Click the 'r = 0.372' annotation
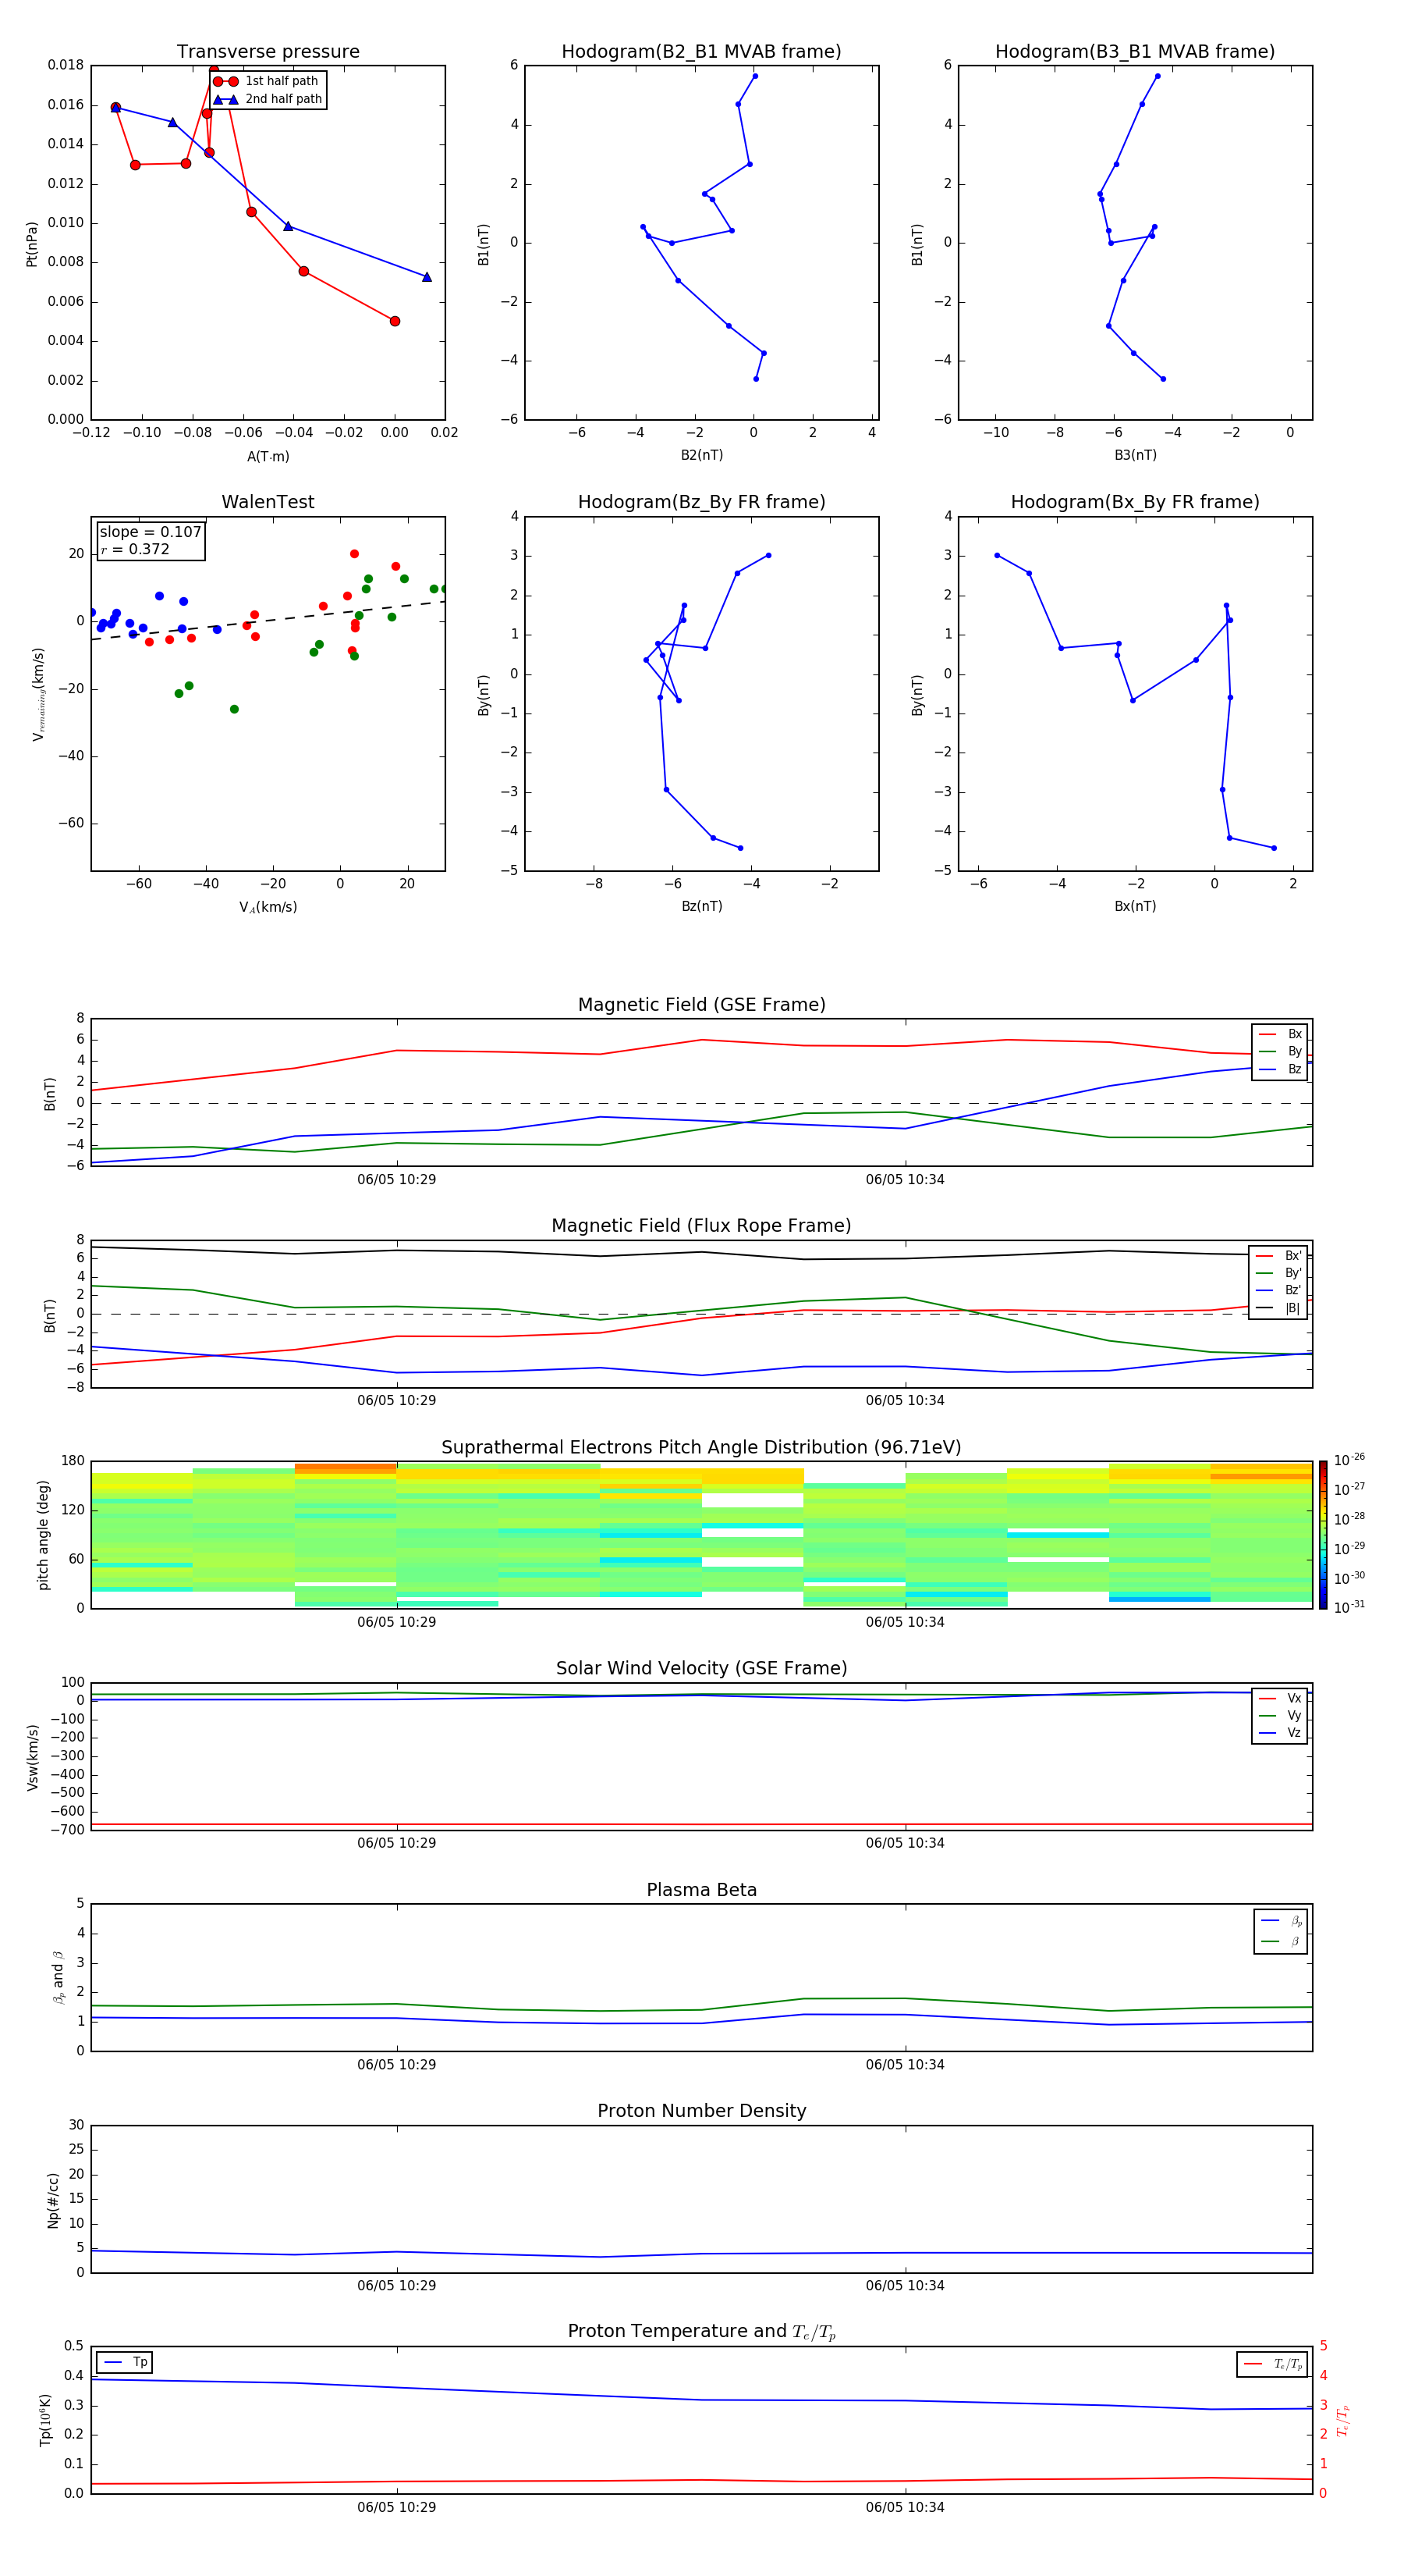 [135, 549]
